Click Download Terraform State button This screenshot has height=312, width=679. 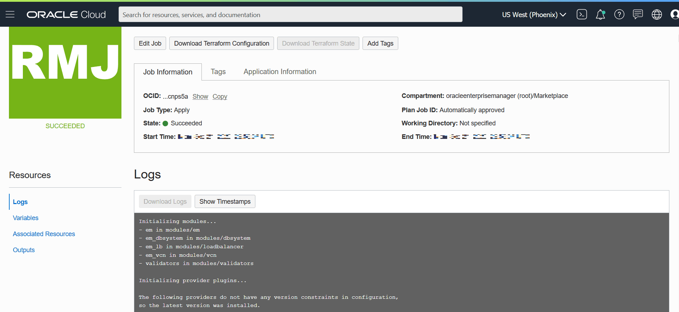pyautogui.click(x=318, y=43)
